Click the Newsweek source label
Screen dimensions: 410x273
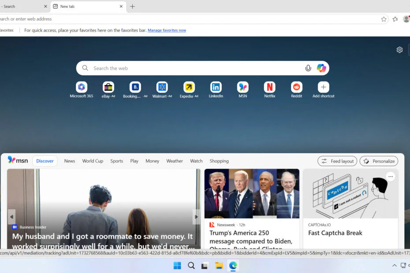click(x=226, y=225)
